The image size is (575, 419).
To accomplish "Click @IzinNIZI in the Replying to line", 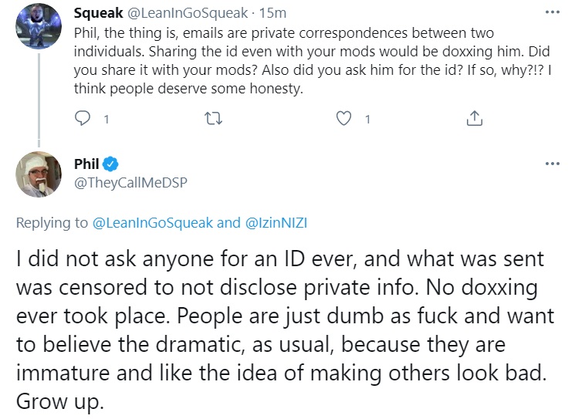I will [x=276, y=222].
